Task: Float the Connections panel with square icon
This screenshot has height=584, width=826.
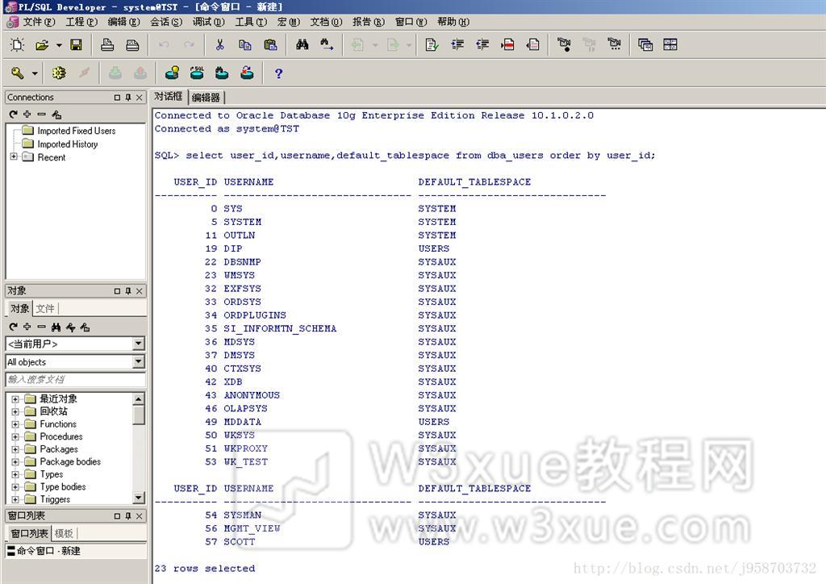Action: tap(118, 98)
